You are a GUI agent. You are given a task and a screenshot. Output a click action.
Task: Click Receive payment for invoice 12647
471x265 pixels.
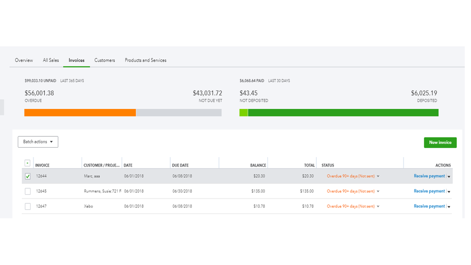pos(429,207)
